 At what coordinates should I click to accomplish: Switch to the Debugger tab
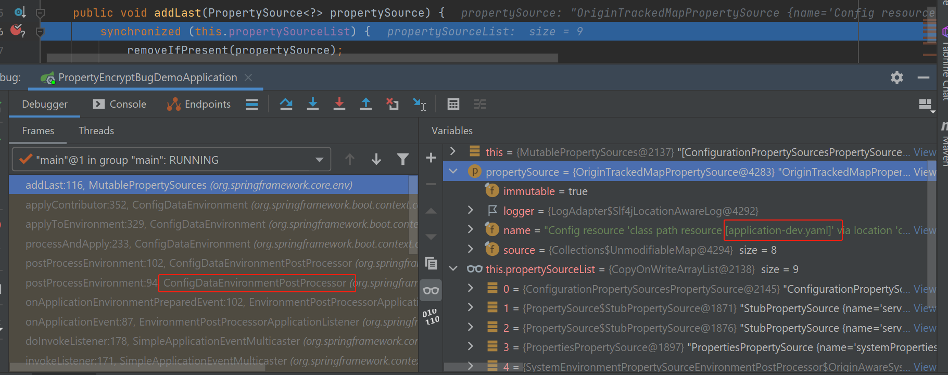click(45, 104)
